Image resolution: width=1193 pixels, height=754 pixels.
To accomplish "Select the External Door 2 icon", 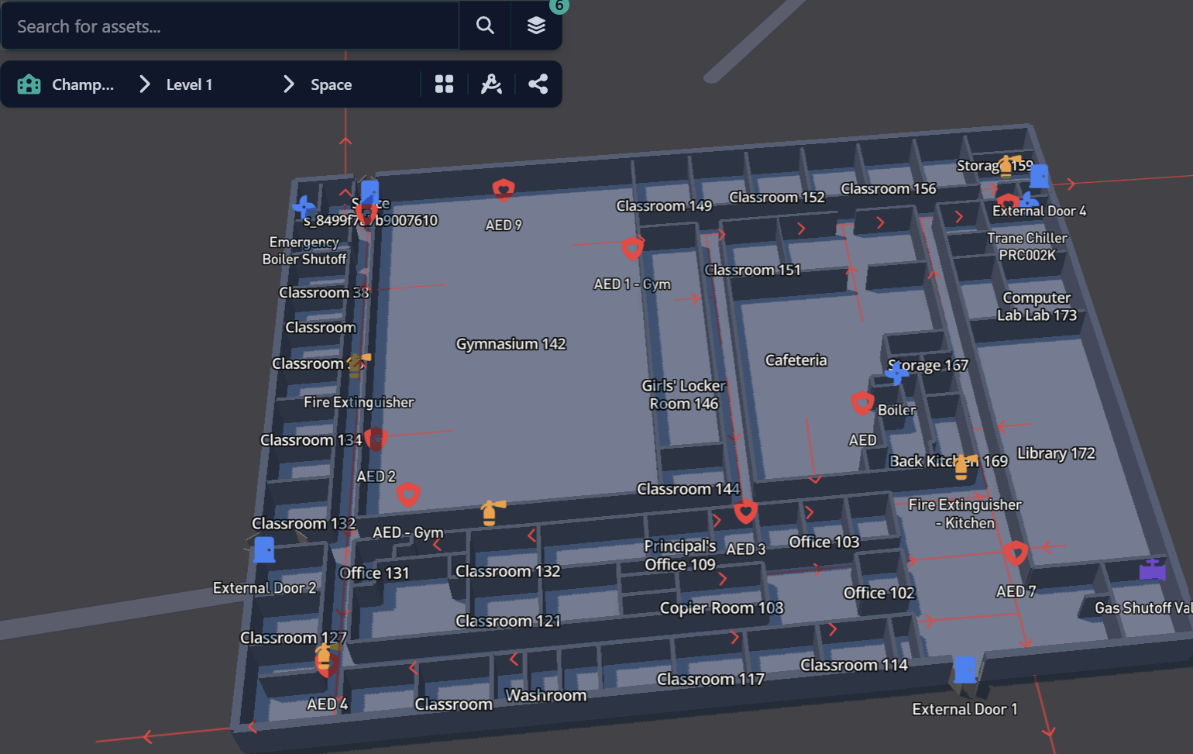I will pos(264,549).
